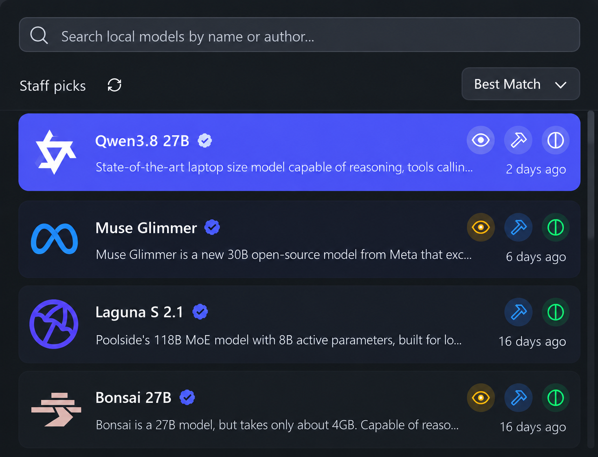Click the vision eye icon on Qwen3.8 27B

click(480, 140)
